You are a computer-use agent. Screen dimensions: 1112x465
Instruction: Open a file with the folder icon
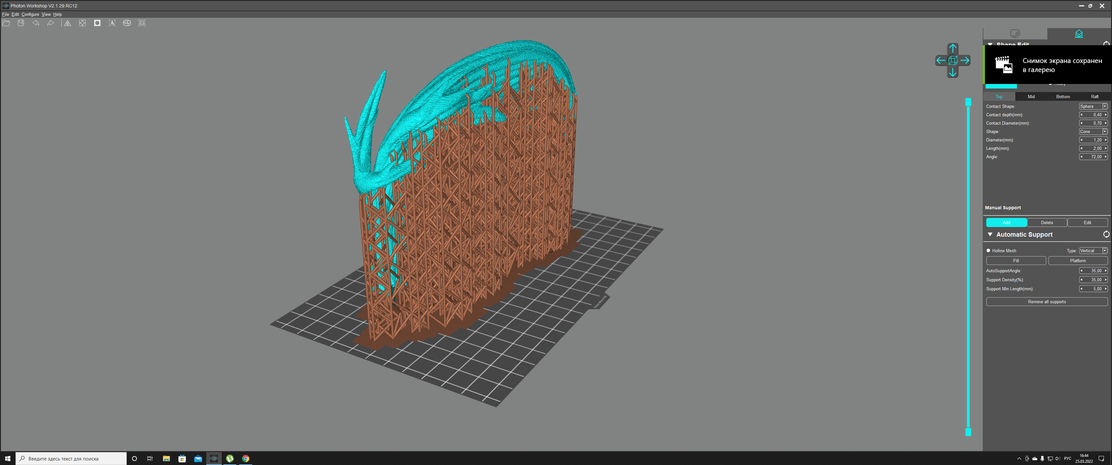coord(6,23)
